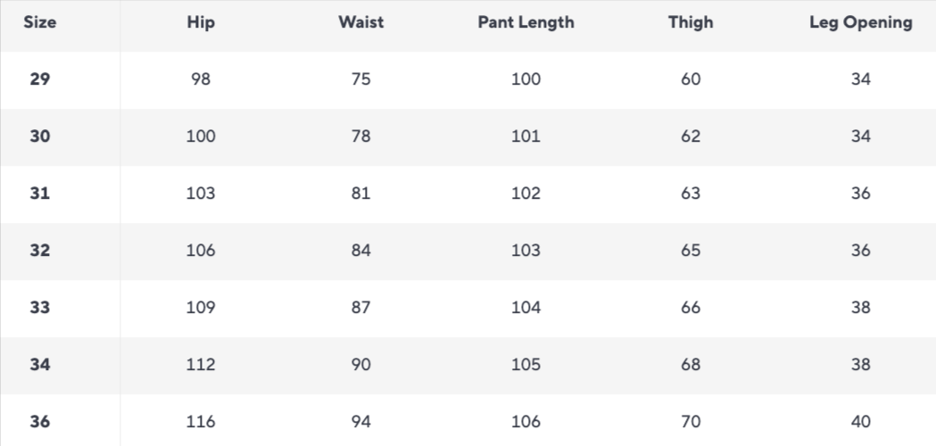Click the Pant Length column header
This screenshot has height=446, width=936.
point(526,23)
